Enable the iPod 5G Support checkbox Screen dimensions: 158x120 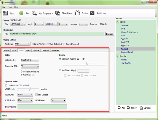[64, 44]
